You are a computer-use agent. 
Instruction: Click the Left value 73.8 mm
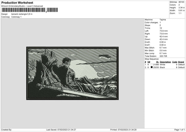click(164, 31)
